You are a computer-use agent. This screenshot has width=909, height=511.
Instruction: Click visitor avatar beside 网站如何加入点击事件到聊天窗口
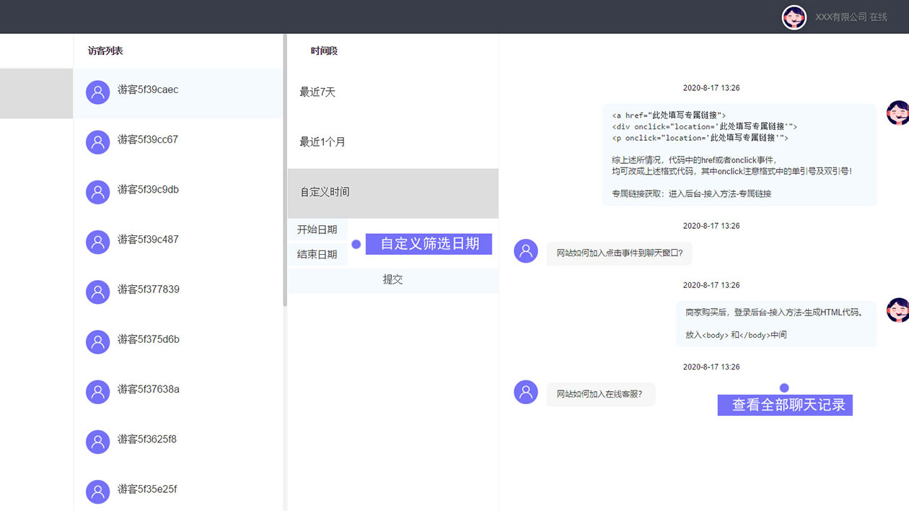click(x=526, y=251)
